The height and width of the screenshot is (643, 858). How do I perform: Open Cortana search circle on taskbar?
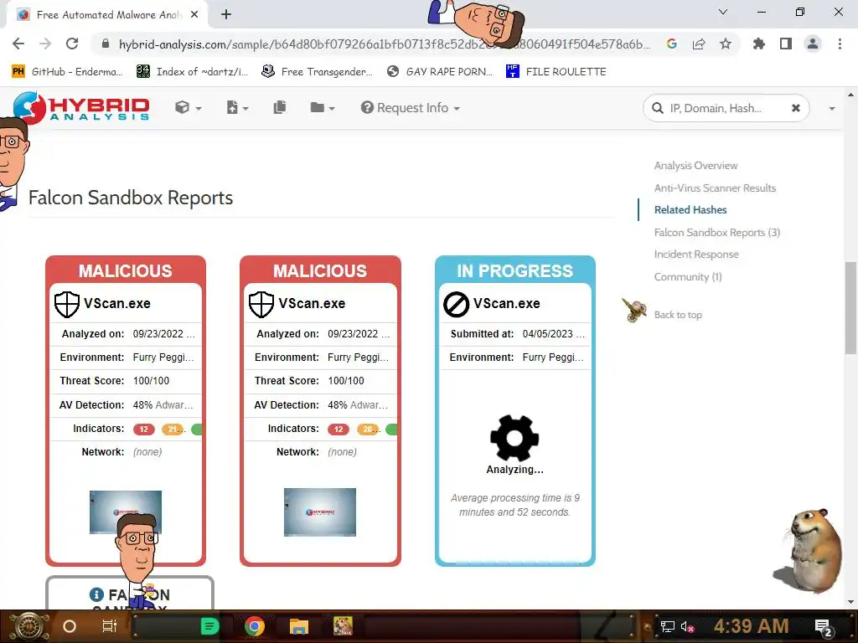70,626
